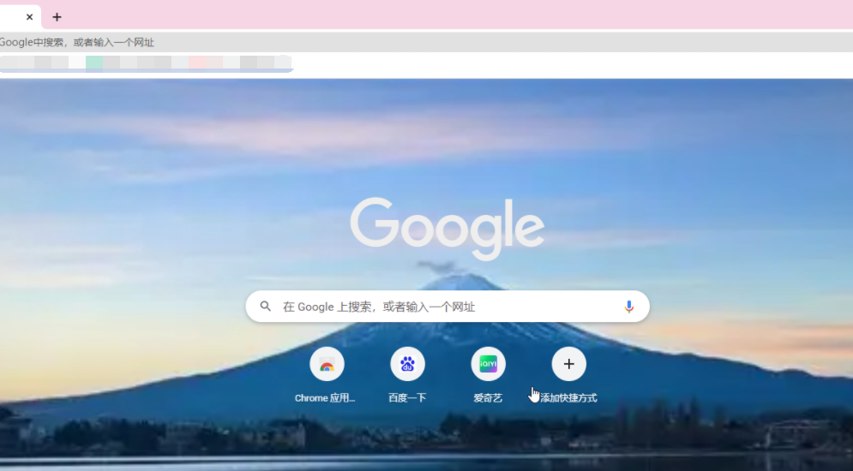Open the Chrome apps shortcut icon

(x=327, y=364)
